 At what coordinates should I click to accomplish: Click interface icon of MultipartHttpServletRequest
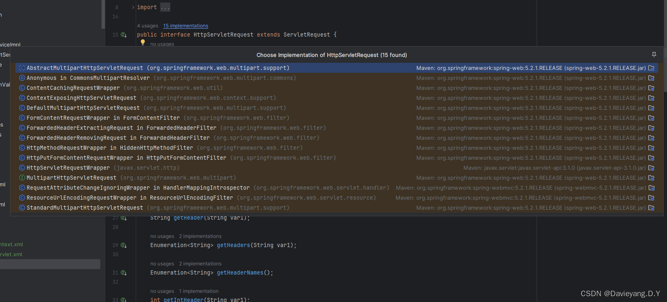click(x=22, y=178)
